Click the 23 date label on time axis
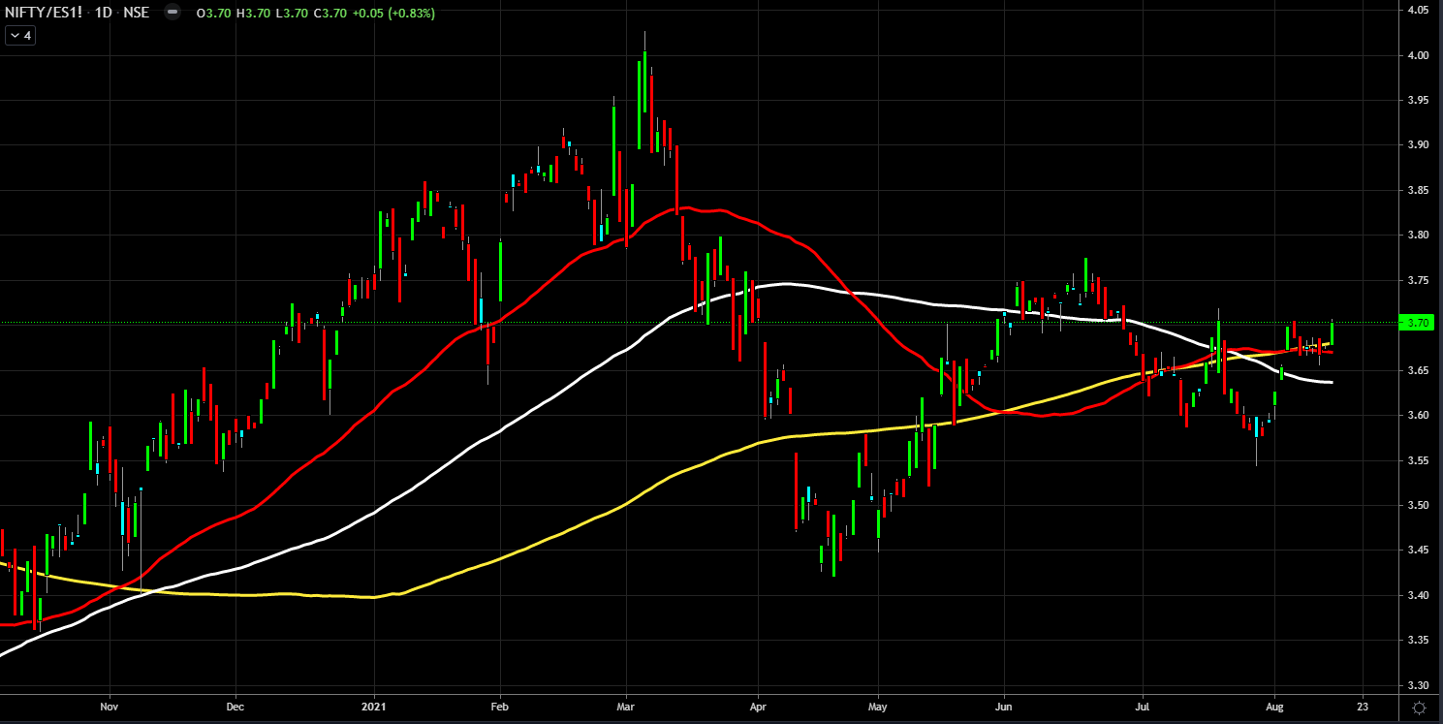This screenshot has width=1443, height=724. click(1364, 708)
